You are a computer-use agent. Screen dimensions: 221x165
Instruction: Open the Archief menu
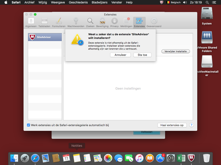(x=29, y=2)
